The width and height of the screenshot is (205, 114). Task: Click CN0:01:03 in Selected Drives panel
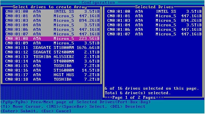click(x=155, y=20)
